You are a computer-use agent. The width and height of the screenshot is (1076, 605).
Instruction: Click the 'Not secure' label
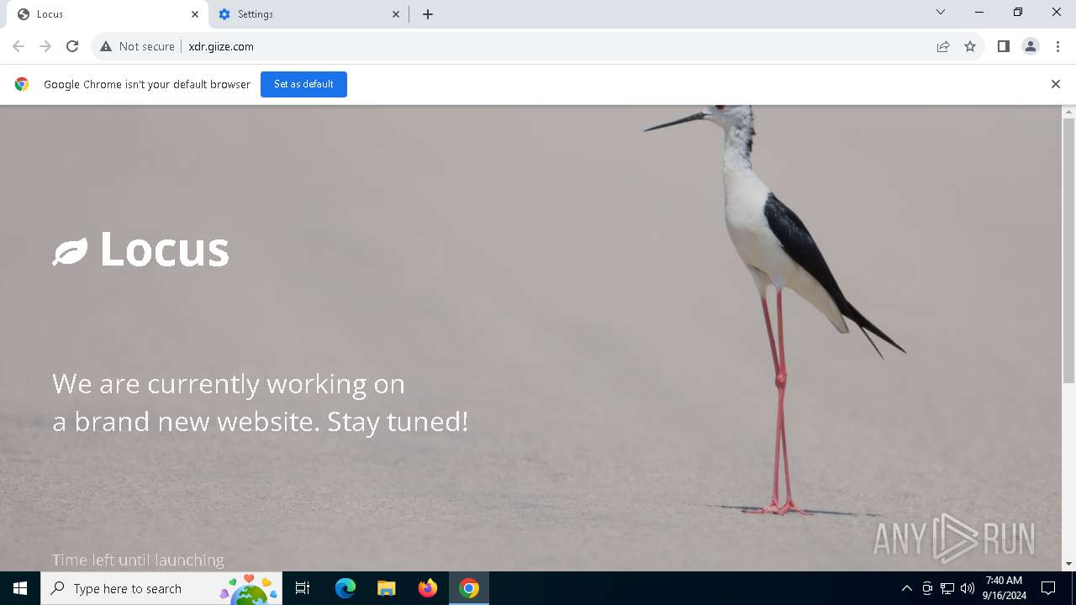[x=147, y=46]
